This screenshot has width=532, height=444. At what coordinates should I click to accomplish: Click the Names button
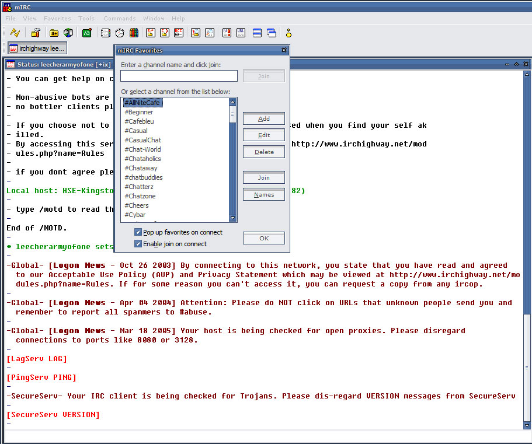pyautogui.click(x=263, y=194)
